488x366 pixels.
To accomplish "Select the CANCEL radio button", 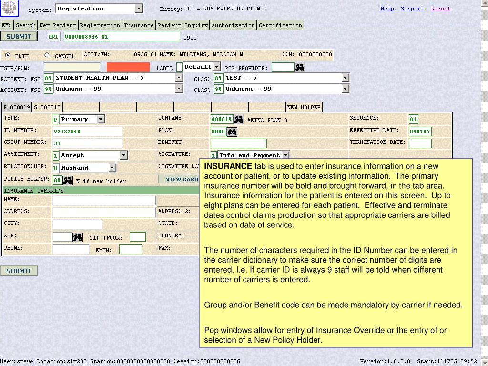I will pos(47,55).
